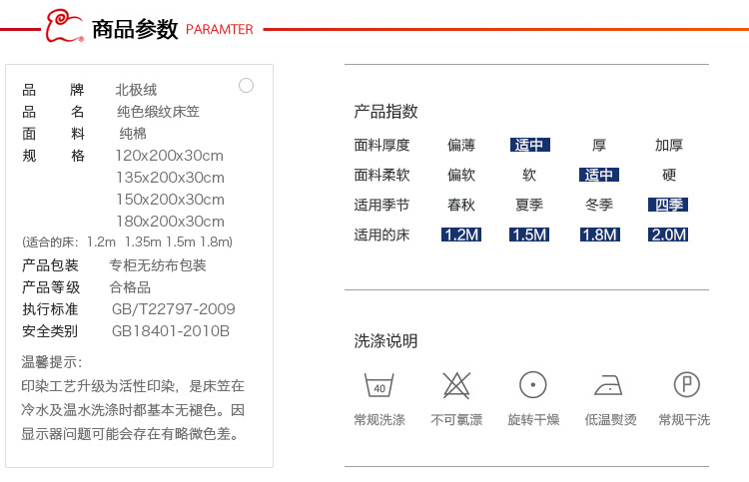Click the brand value 北极绒
The height and width of the screenshot is (482, 749).
pos(136,89)
